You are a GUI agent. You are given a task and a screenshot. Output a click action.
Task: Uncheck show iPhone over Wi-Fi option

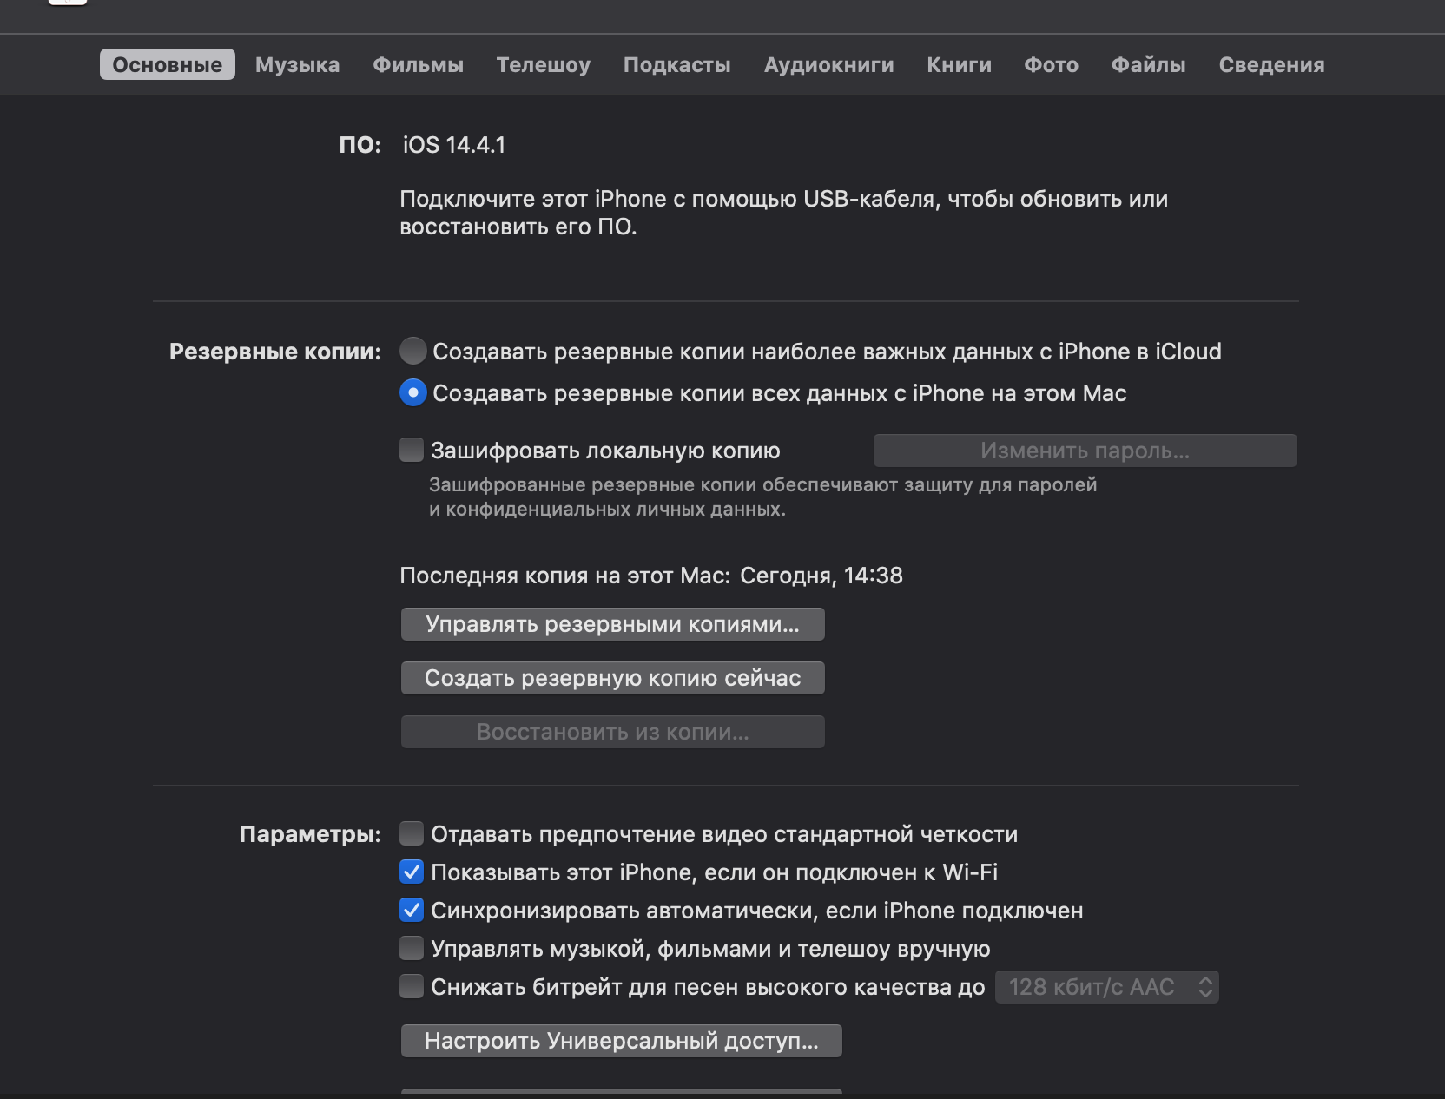pos(412,872)
